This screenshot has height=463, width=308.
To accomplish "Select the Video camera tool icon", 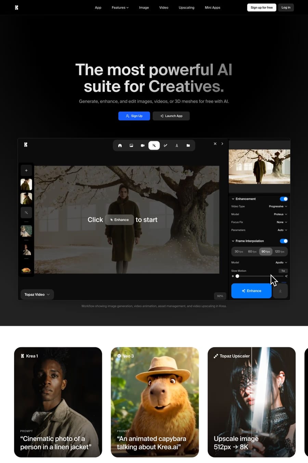I will pos(143,145).
